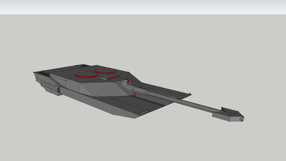Click the small red strip right of hatches

113,78
